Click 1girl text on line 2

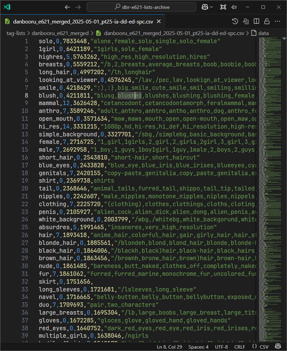tap(48, 49)
